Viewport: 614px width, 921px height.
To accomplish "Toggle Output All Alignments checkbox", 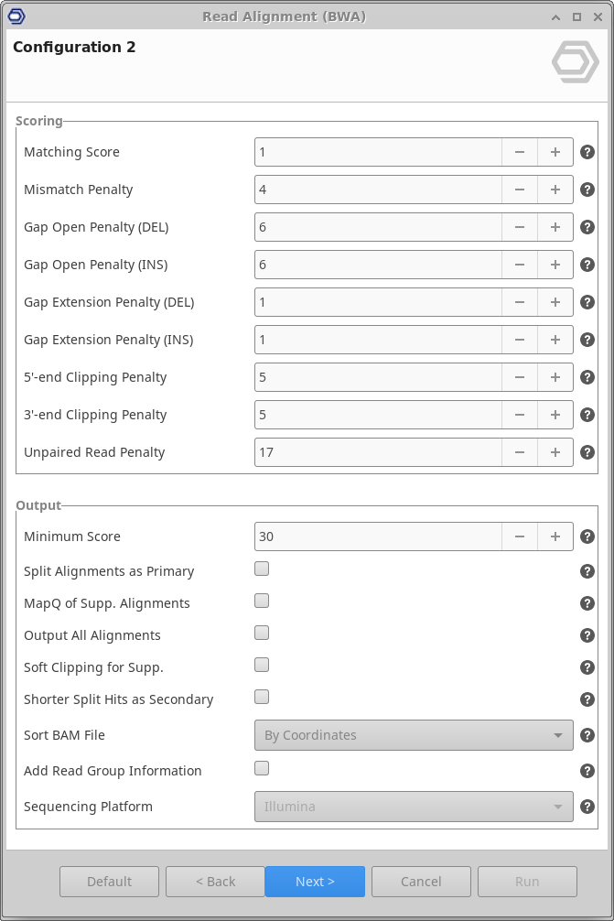I will [262, 633].
